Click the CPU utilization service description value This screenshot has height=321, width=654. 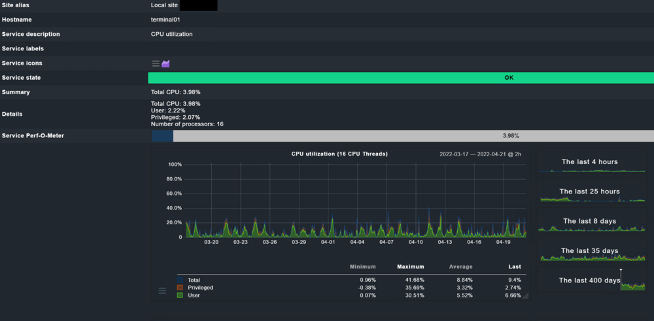click(171, 34)
